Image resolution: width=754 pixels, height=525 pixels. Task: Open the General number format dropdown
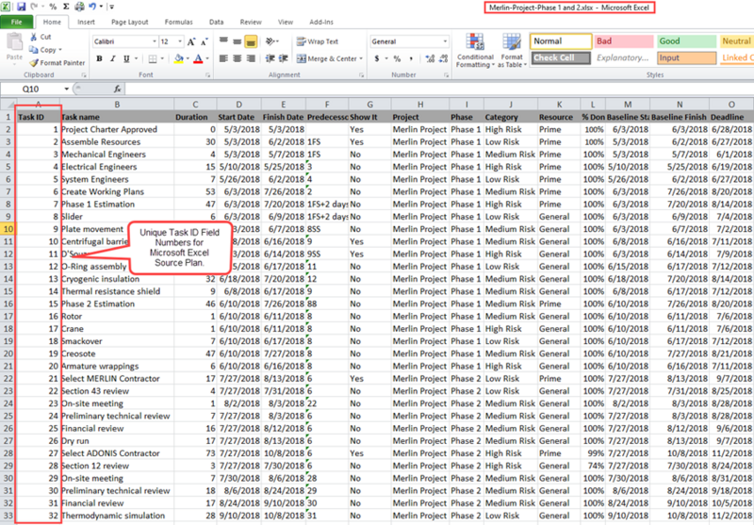[x=445, y=41]
